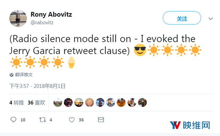
Task: Open Rony Abovitz's profile avatar
Action: [18, 18]
